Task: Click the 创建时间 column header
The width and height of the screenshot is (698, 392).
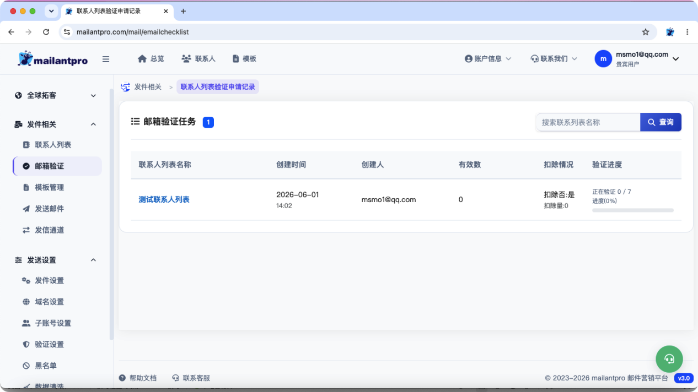Action: click(x=291, y=165)
